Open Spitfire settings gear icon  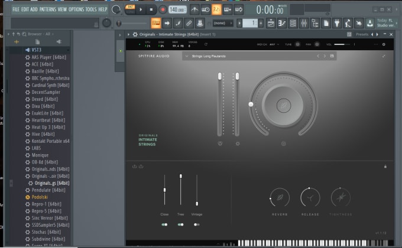tap(384, 44)
